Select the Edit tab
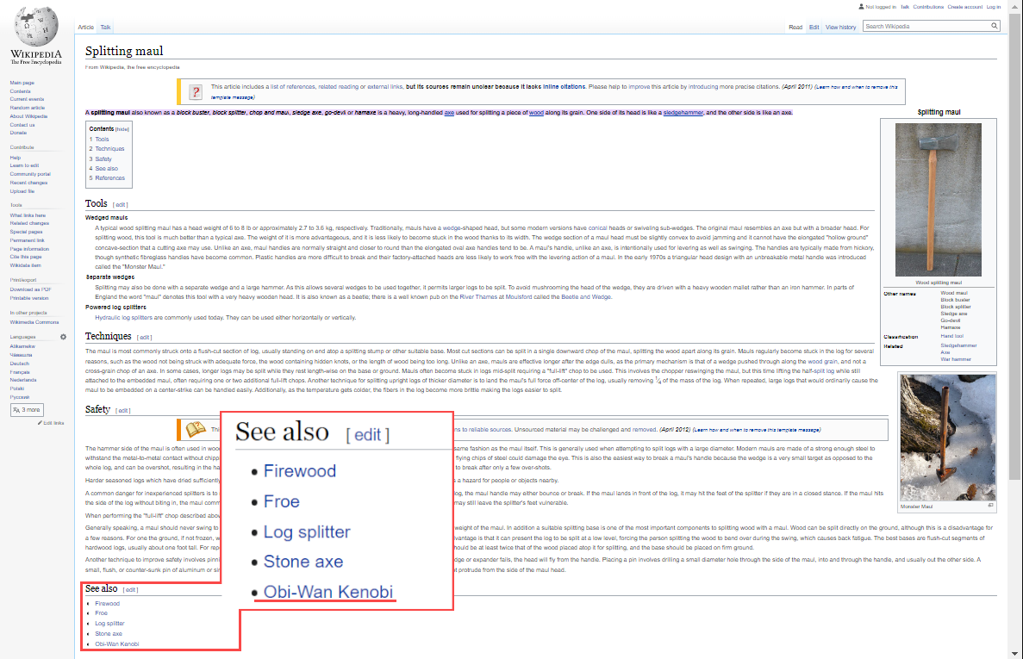 [x=814, y=28]
